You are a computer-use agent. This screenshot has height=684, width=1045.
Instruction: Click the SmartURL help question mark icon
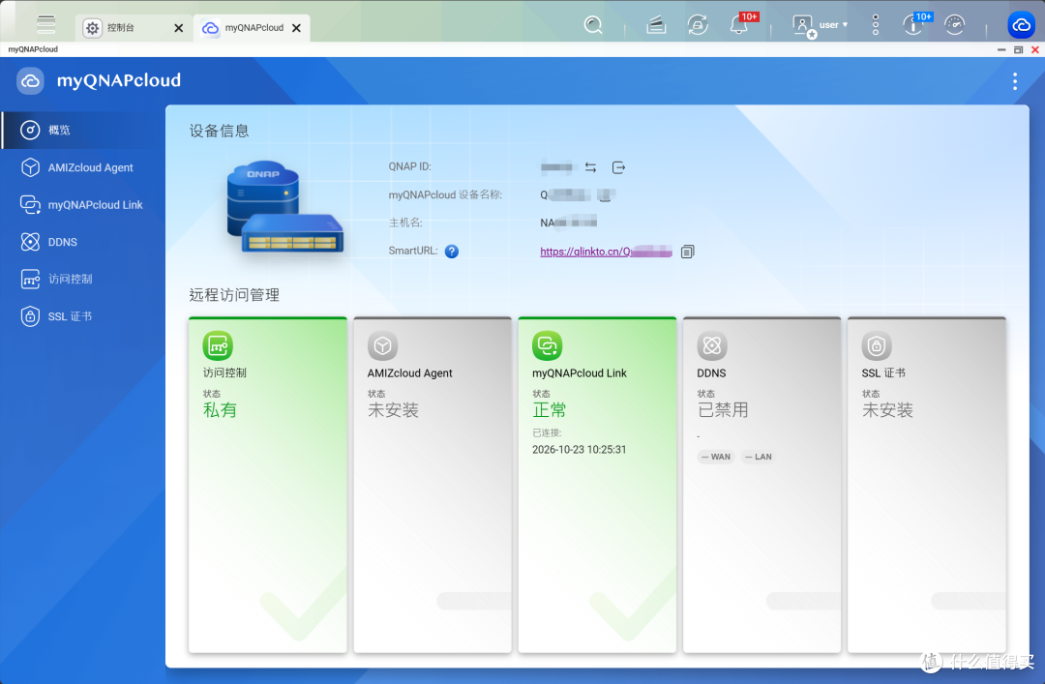[452, 252]
